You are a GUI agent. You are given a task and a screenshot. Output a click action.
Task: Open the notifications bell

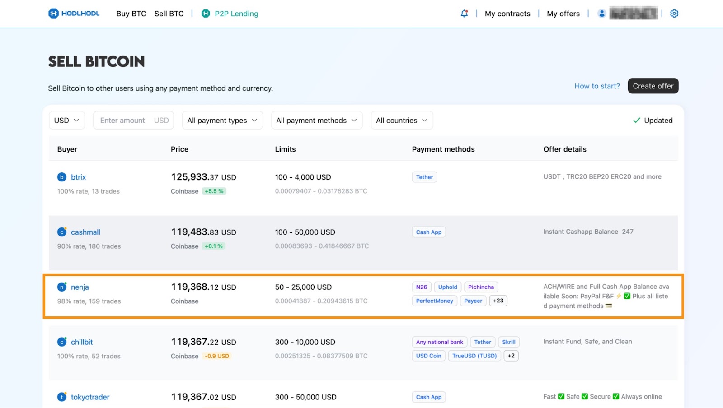pos(464,14)
